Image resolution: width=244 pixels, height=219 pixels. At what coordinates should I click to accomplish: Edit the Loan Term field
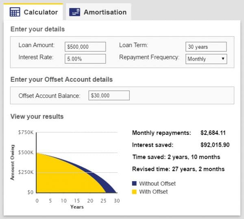tap(206, 47)
